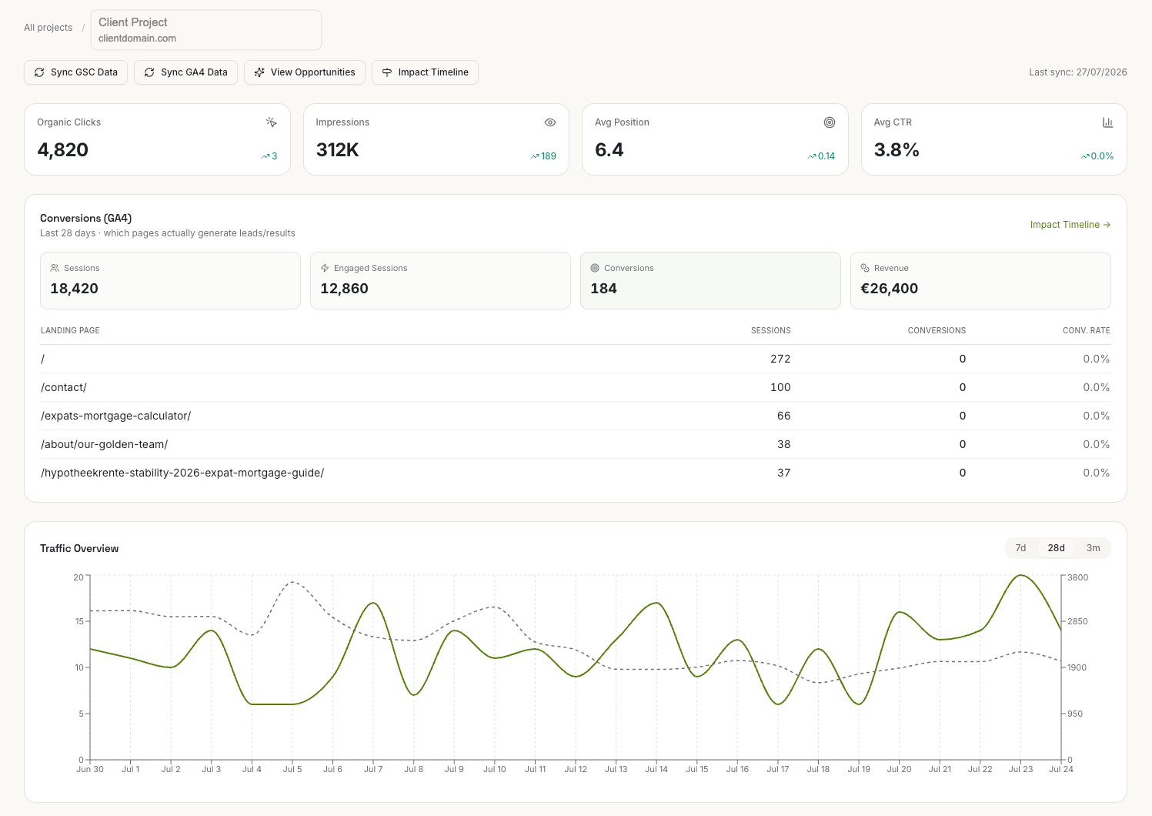This screenshot has width=1152, height=816.
Task: Click the Traffic Overview heading
Action: (79, 549)
